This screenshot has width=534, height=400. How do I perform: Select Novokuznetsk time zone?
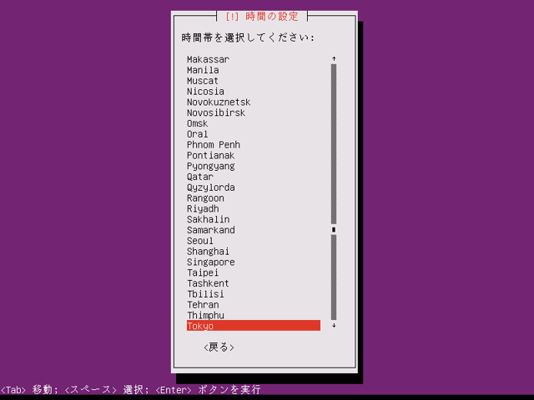coord(254,102)
